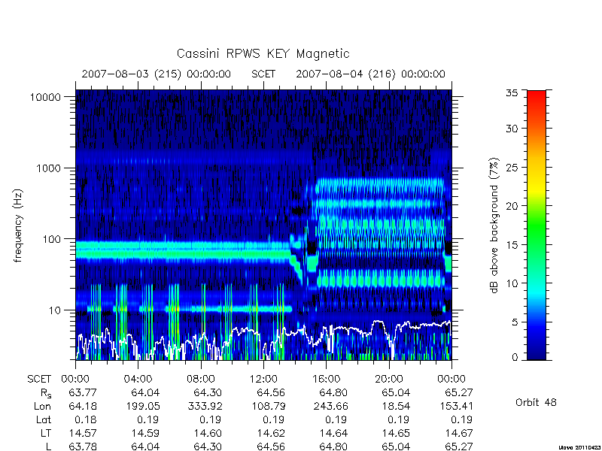Click the "frequency (Hz)" axis label
This screenshot has width=602, height=451.
[x=18, y=225]
